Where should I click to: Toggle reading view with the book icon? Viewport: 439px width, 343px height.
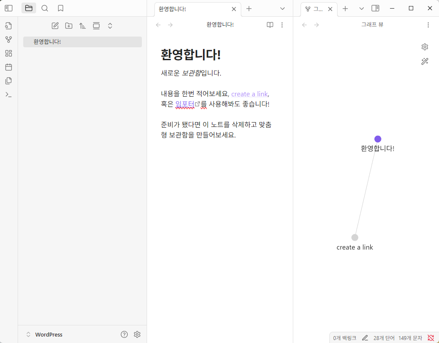tap(270, 24)
